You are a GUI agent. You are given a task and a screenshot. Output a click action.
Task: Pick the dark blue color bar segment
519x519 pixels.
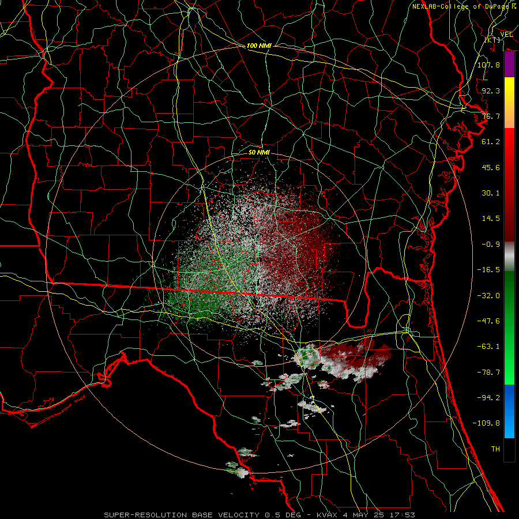(x=509, y=397)
